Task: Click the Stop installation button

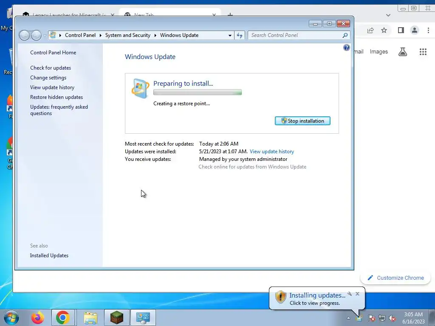Action: tap(302, 121)
